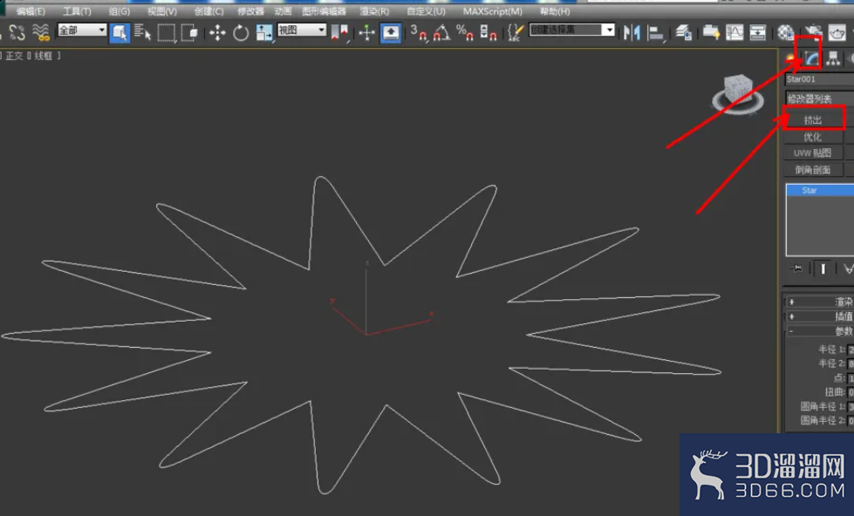Apply the 倒角剖面 modifier button

pos(813,170)
